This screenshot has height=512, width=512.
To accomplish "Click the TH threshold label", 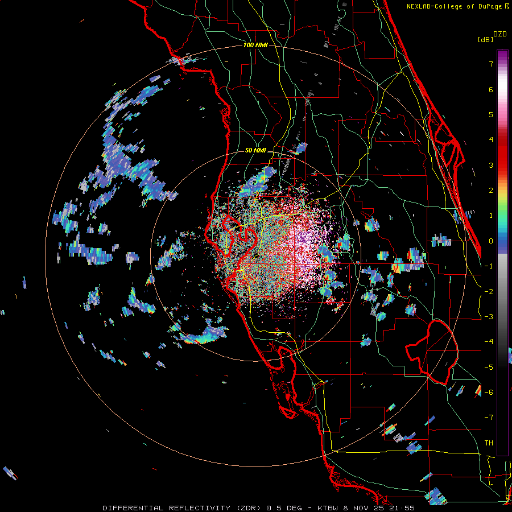I will (x=489, y=443).
